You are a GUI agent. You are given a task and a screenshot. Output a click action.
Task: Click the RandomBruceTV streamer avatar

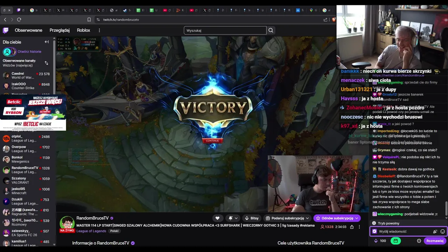pyautogui.click(x=67, y=223)
